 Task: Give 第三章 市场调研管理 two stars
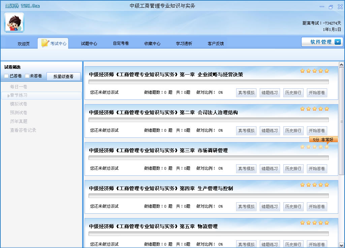[x=309, y=147]
